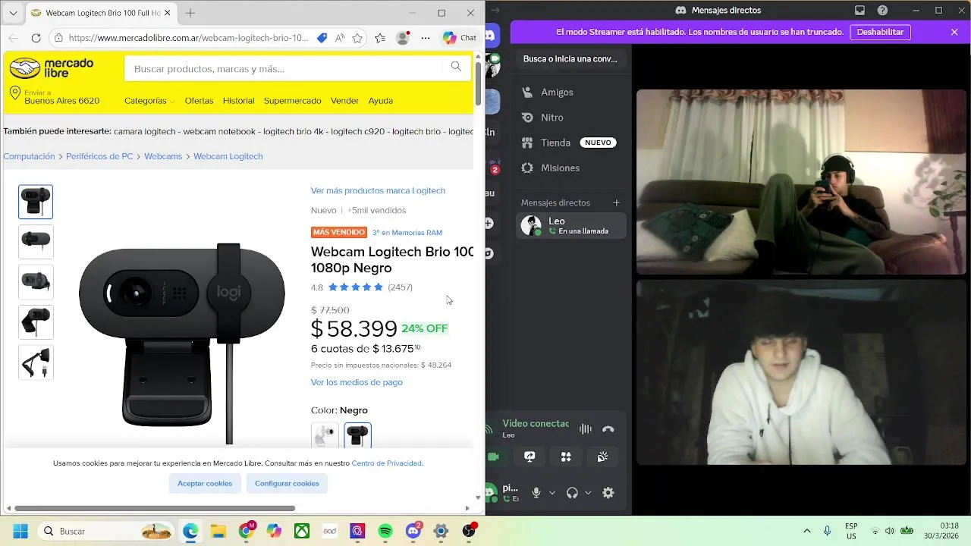Click the Deshabilitar streamer mode button
This screenshot has height=546, width=971.
click(x=880, y=32)
